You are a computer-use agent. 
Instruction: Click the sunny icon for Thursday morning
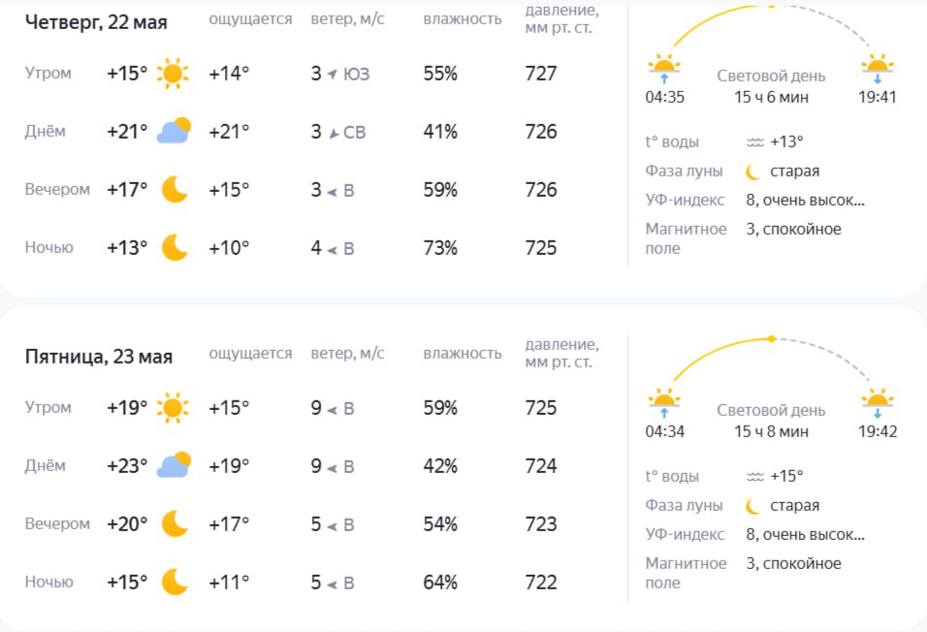click(173, 74)
